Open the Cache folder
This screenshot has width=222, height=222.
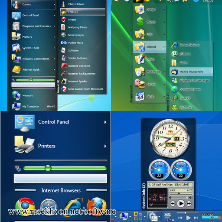[x=191, y=63]
